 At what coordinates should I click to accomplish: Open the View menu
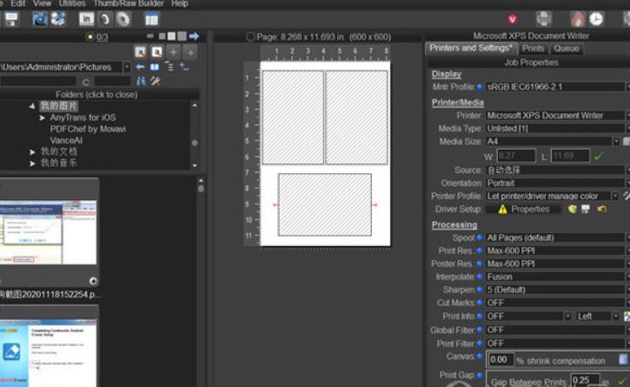tap(43, 3)
